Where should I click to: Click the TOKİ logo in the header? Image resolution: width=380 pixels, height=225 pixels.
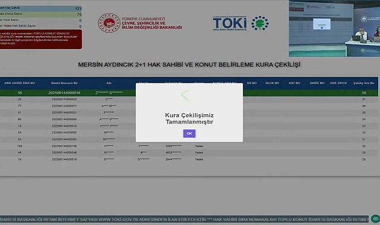(x=230, y=23)
